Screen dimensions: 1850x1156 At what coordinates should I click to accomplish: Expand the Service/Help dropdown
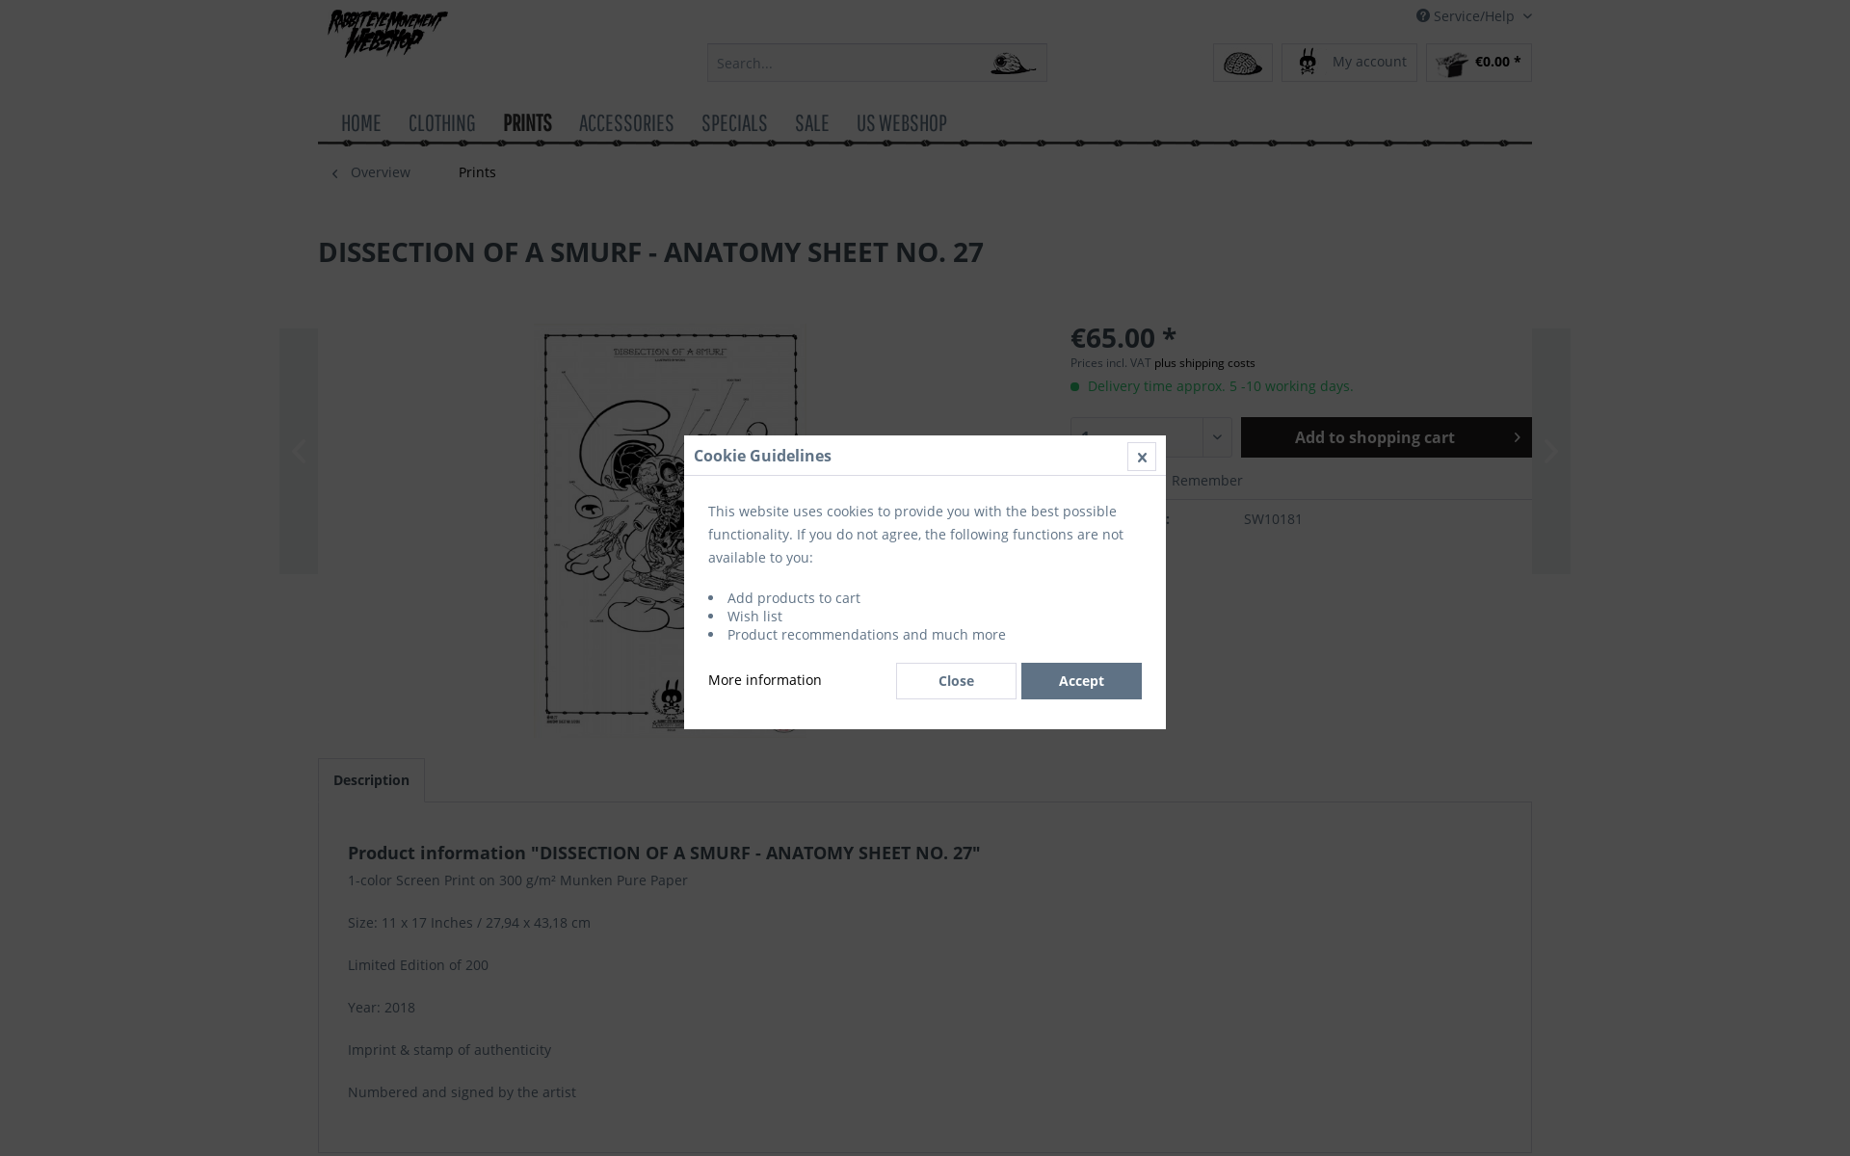point(1526,16)
